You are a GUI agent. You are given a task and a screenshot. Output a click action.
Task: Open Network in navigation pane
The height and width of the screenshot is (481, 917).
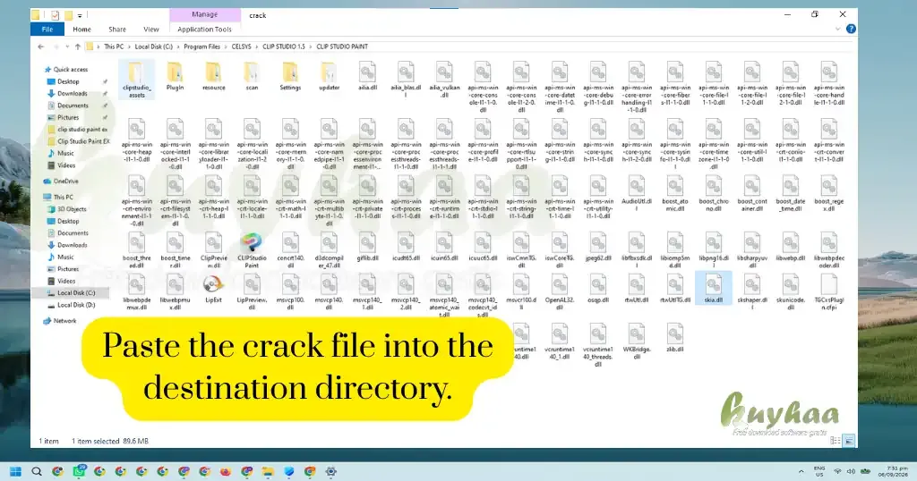point(60,320)
